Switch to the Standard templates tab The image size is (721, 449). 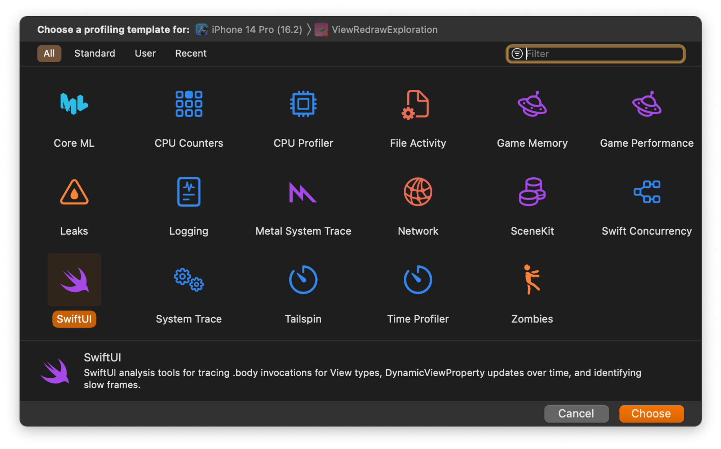pyautogui.click(x=96, y=53)
